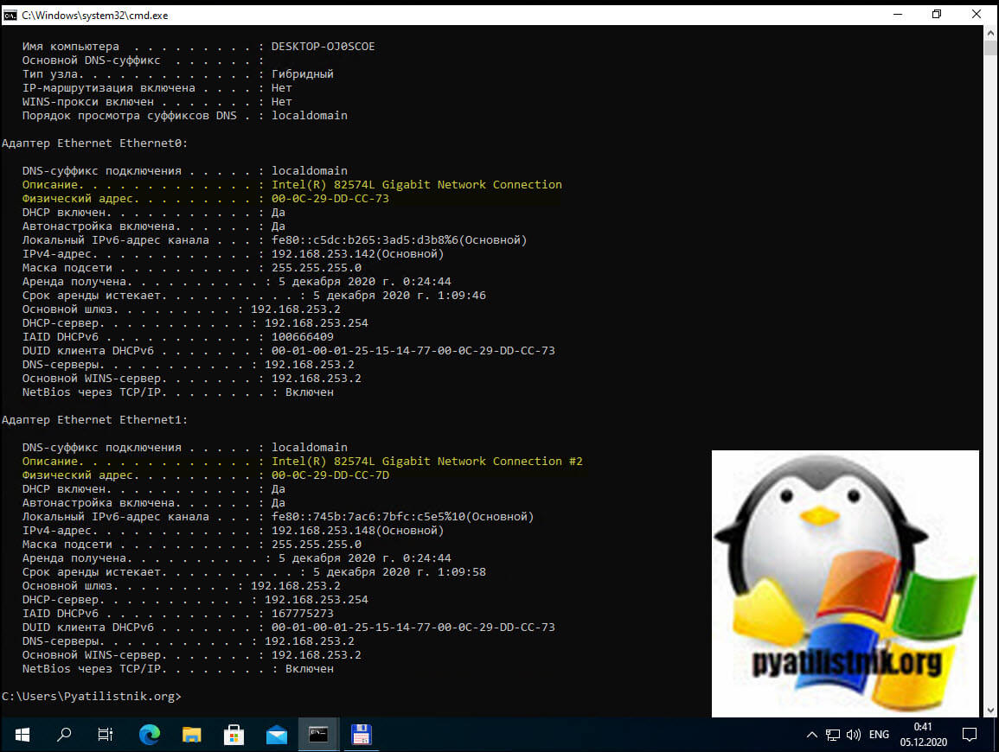The width and height of the screenshot is (999, 752).
Task: Show hidden tray icons chevron
Action: pos(811,735)
